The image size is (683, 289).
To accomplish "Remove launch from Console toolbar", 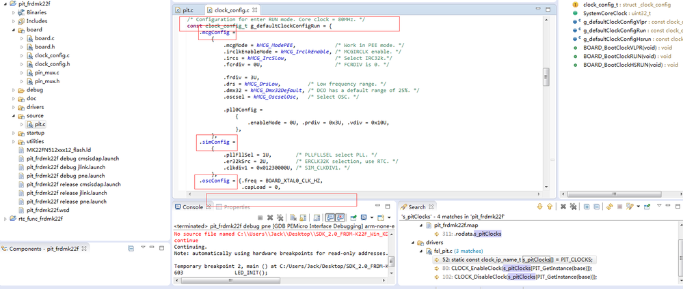I will [x=270, y=217].
